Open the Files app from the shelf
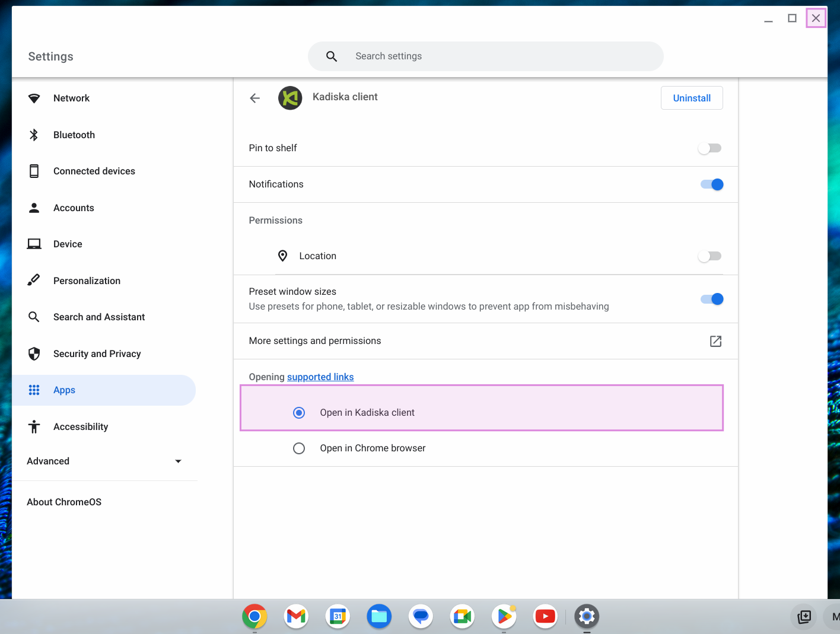The image size is (840, 634). pos(379,617)
